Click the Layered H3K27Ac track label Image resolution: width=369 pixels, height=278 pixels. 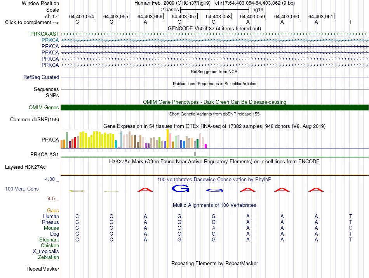[25, 167]
